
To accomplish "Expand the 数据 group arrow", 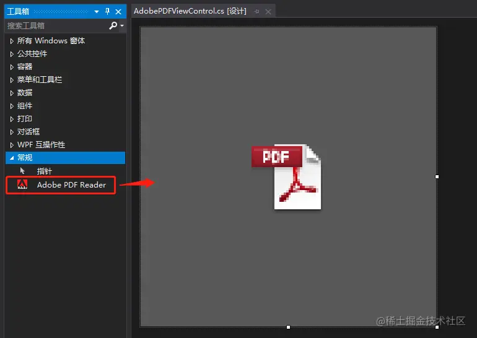I will click(12, 93).
